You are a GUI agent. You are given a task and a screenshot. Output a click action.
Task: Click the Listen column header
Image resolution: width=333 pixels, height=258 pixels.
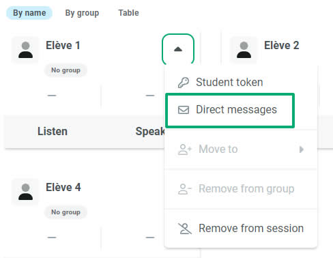click(x=53, y=131)
